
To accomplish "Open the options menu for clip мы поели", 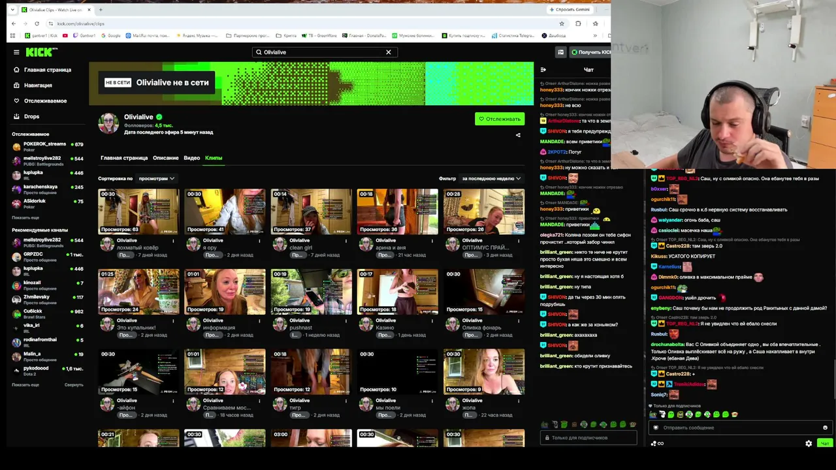I will coord(432,401).
